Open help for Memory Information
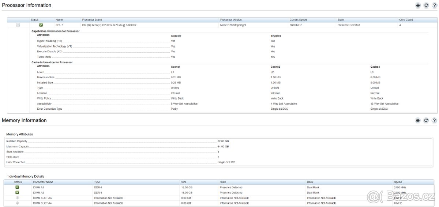 pyautogui.click(x=434, y=120)
